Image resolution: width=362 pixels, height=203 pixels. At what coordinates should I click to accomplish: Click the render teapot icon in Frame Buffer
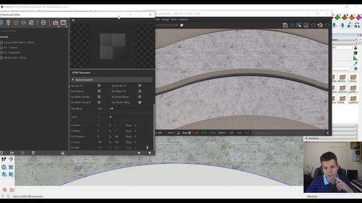(320, 25)
